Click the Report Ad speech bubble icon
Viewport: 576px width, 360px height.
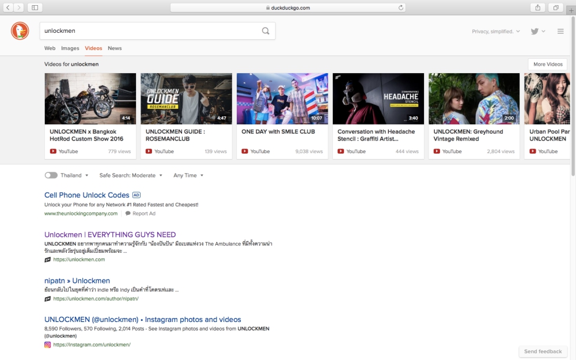(128, 214)
